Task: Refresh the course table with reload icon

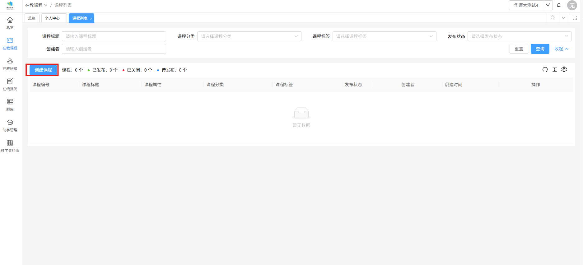Action: (545, 70)
